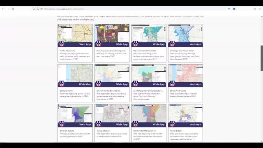Click the crest logo on Traffic Resources card

click(62, 44)
